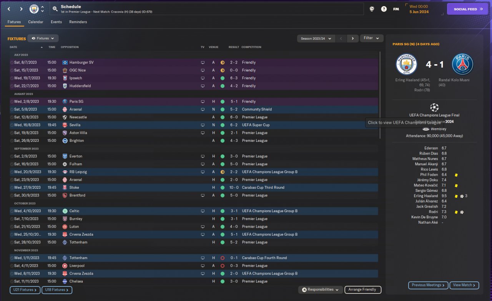The height and width of the screenshot is (301, 492).
Task: Click the search magnifier icon
Action: (x=55, y=9)
